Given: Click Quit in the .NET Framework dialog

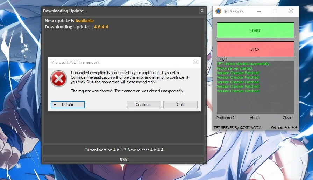Looking at the screenshot, I should click(180, 104).
